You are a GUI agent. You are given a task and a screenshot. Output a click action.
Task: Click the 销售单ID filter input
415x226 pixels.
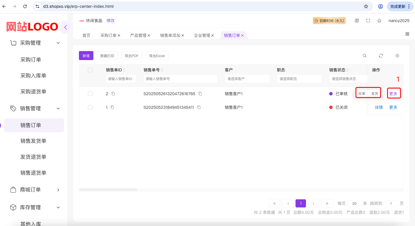point(121,79)
